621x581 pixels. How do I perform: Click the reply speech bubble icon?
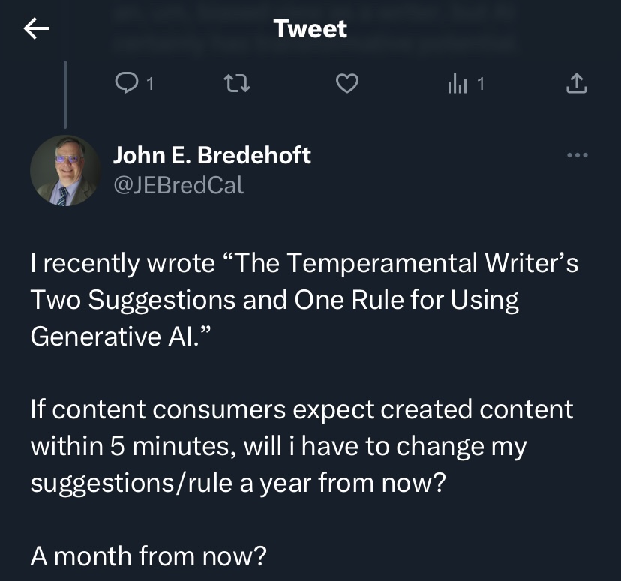click(124, 84)
